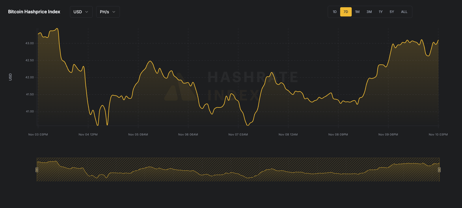Click the 43.00 y-axis value

(x=30, y=43)
